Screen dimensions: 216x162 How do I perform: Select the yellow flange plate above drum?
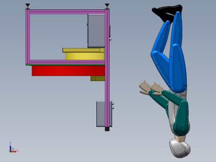pos(83,50)
